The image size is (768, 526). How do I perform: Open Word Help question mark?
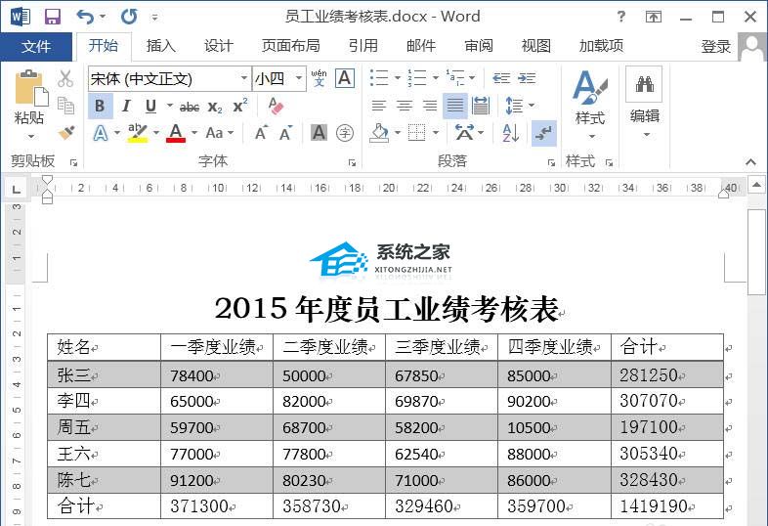621,17
